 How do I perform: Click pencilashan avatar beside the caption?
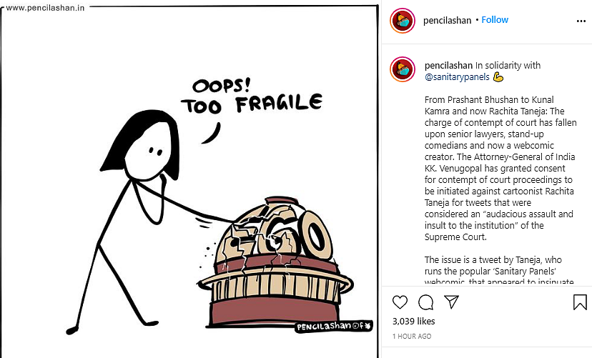pyautogui.click(x=403, y=69)
